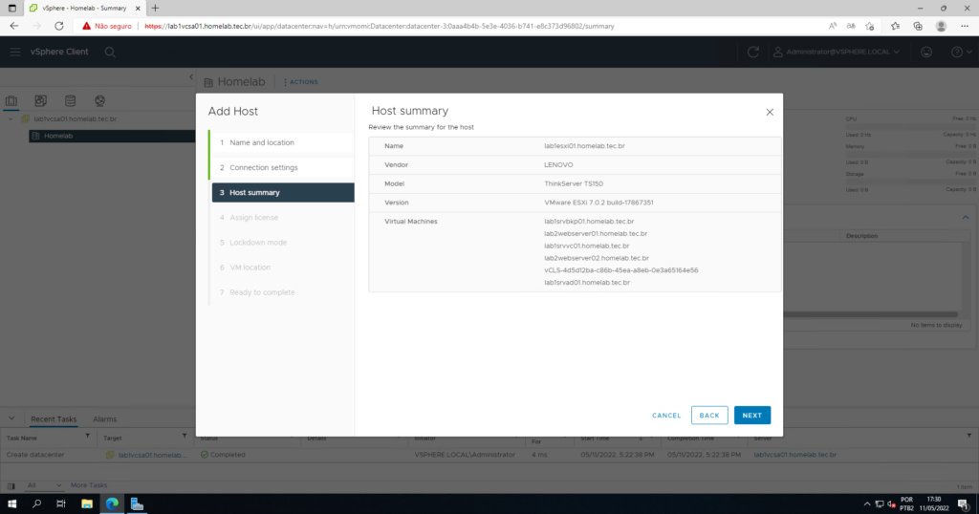Click the horizontal scrollbar in background panel
This screenshot has width=979, height=514.
[870, 314]
